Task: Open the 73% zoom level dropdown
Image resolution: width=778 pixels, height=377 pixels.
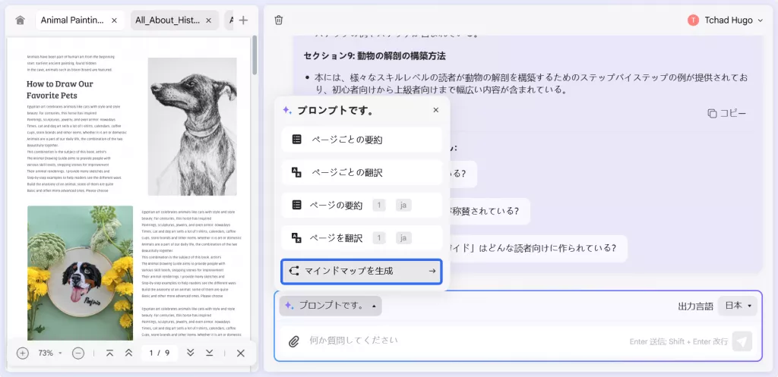Action: point(50,353)
